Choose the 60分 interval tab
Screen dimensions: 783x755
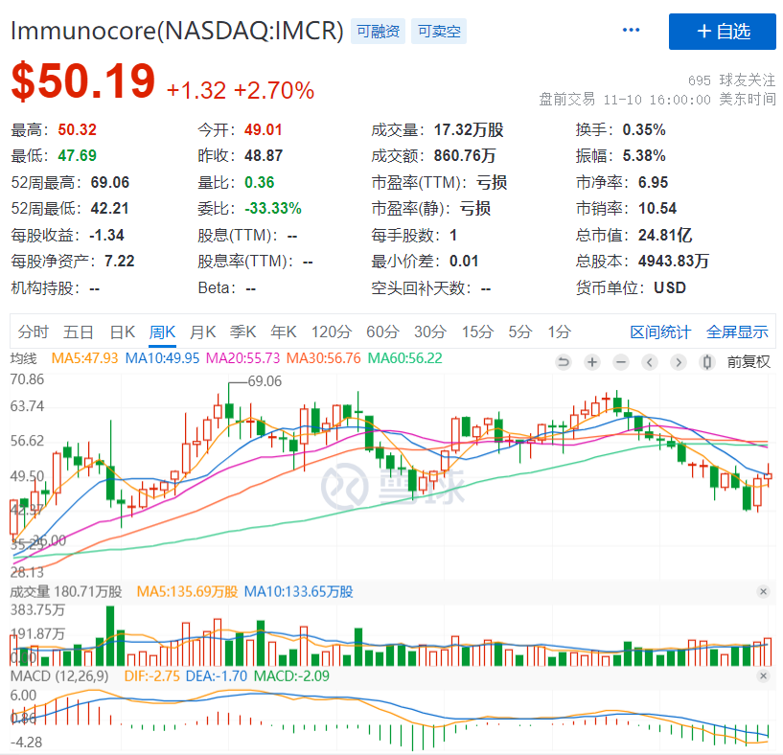click(381, 332)
